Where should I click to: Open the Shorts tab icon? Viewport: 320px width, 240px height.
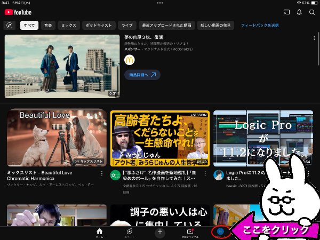(130, 233)
